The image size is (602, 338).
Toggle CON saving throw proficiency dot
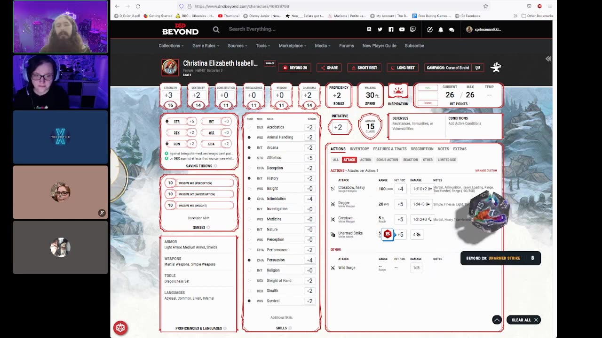[166, 144]
